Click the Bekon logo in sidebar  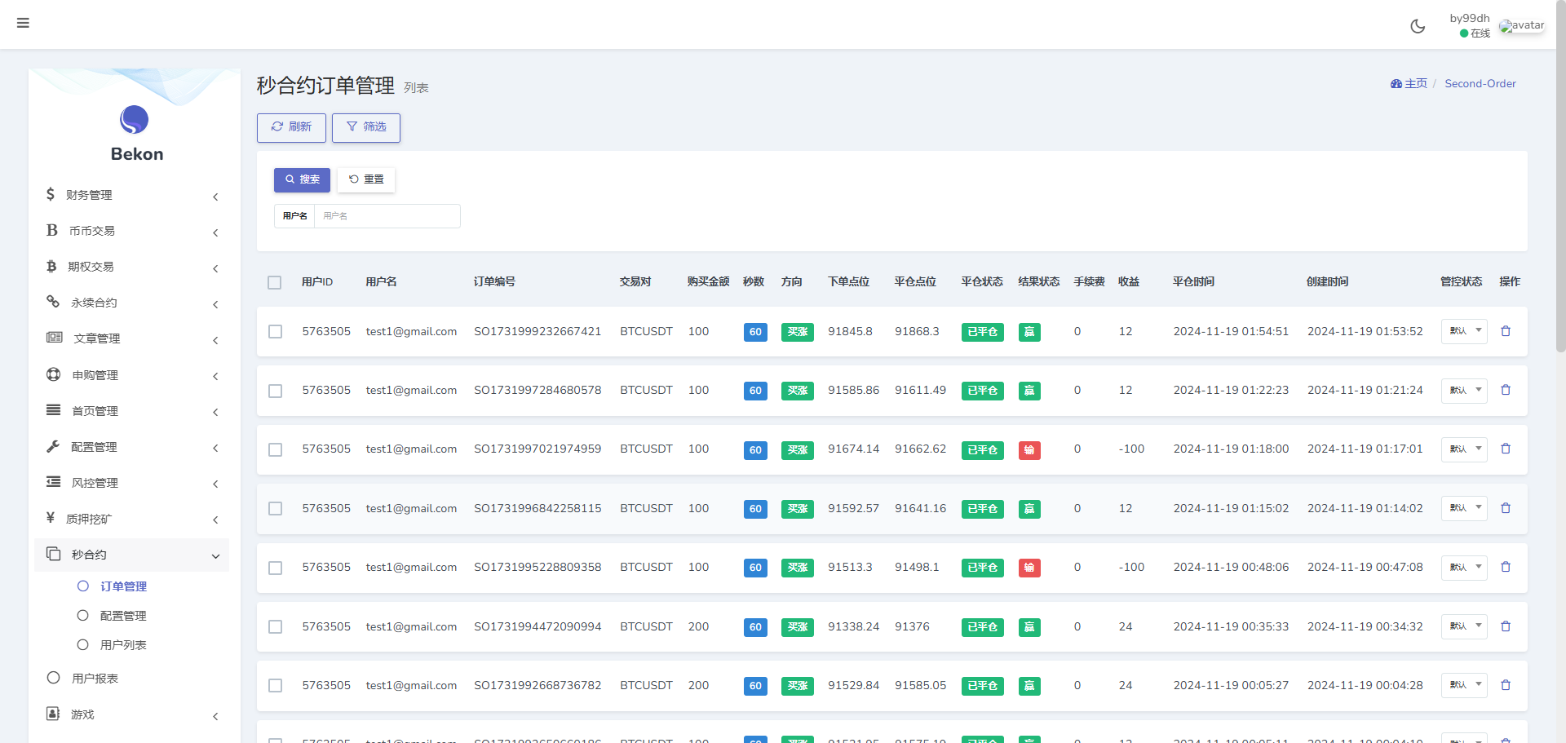coord(135,120)
